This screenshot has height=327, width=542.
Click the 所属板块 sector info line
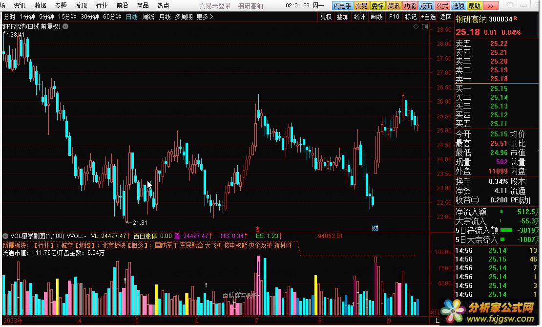pyautogui.click(x=147, y=245)
